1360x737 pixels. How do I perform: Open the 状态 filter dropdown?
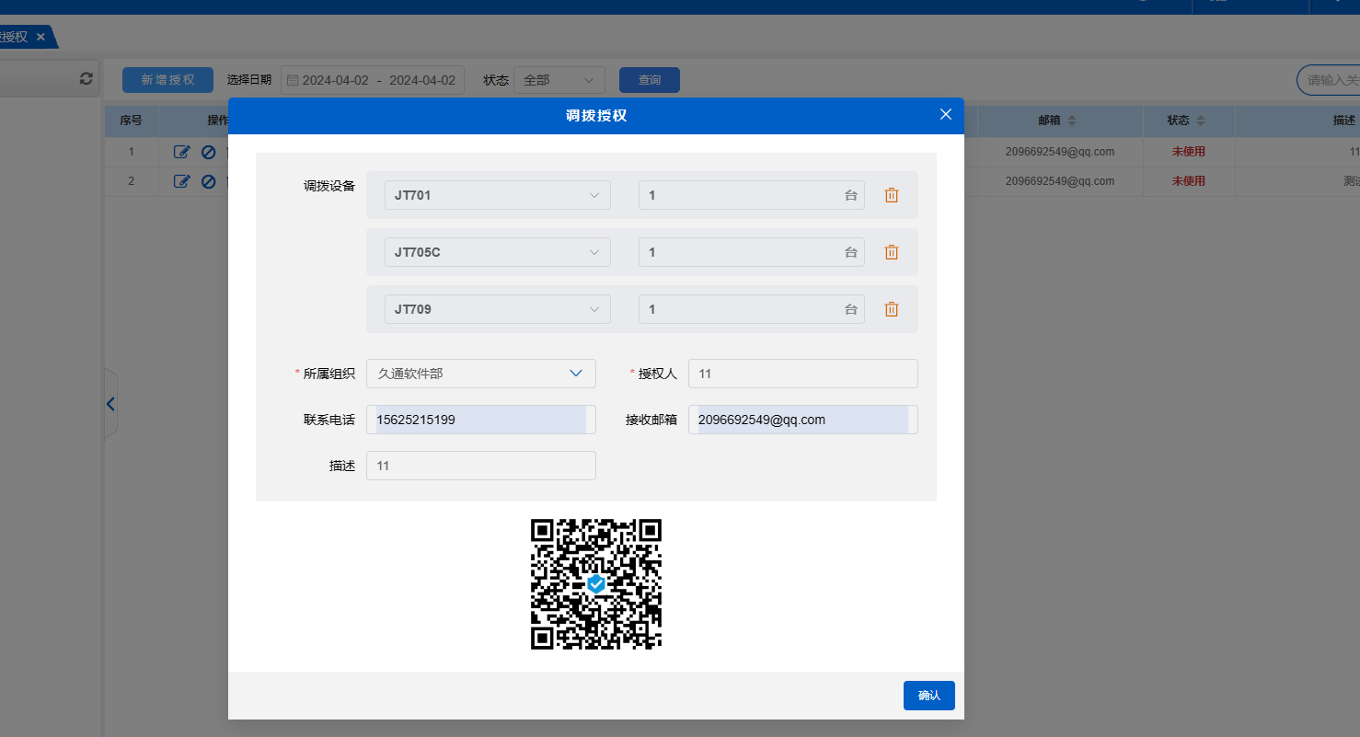point(559,80)
